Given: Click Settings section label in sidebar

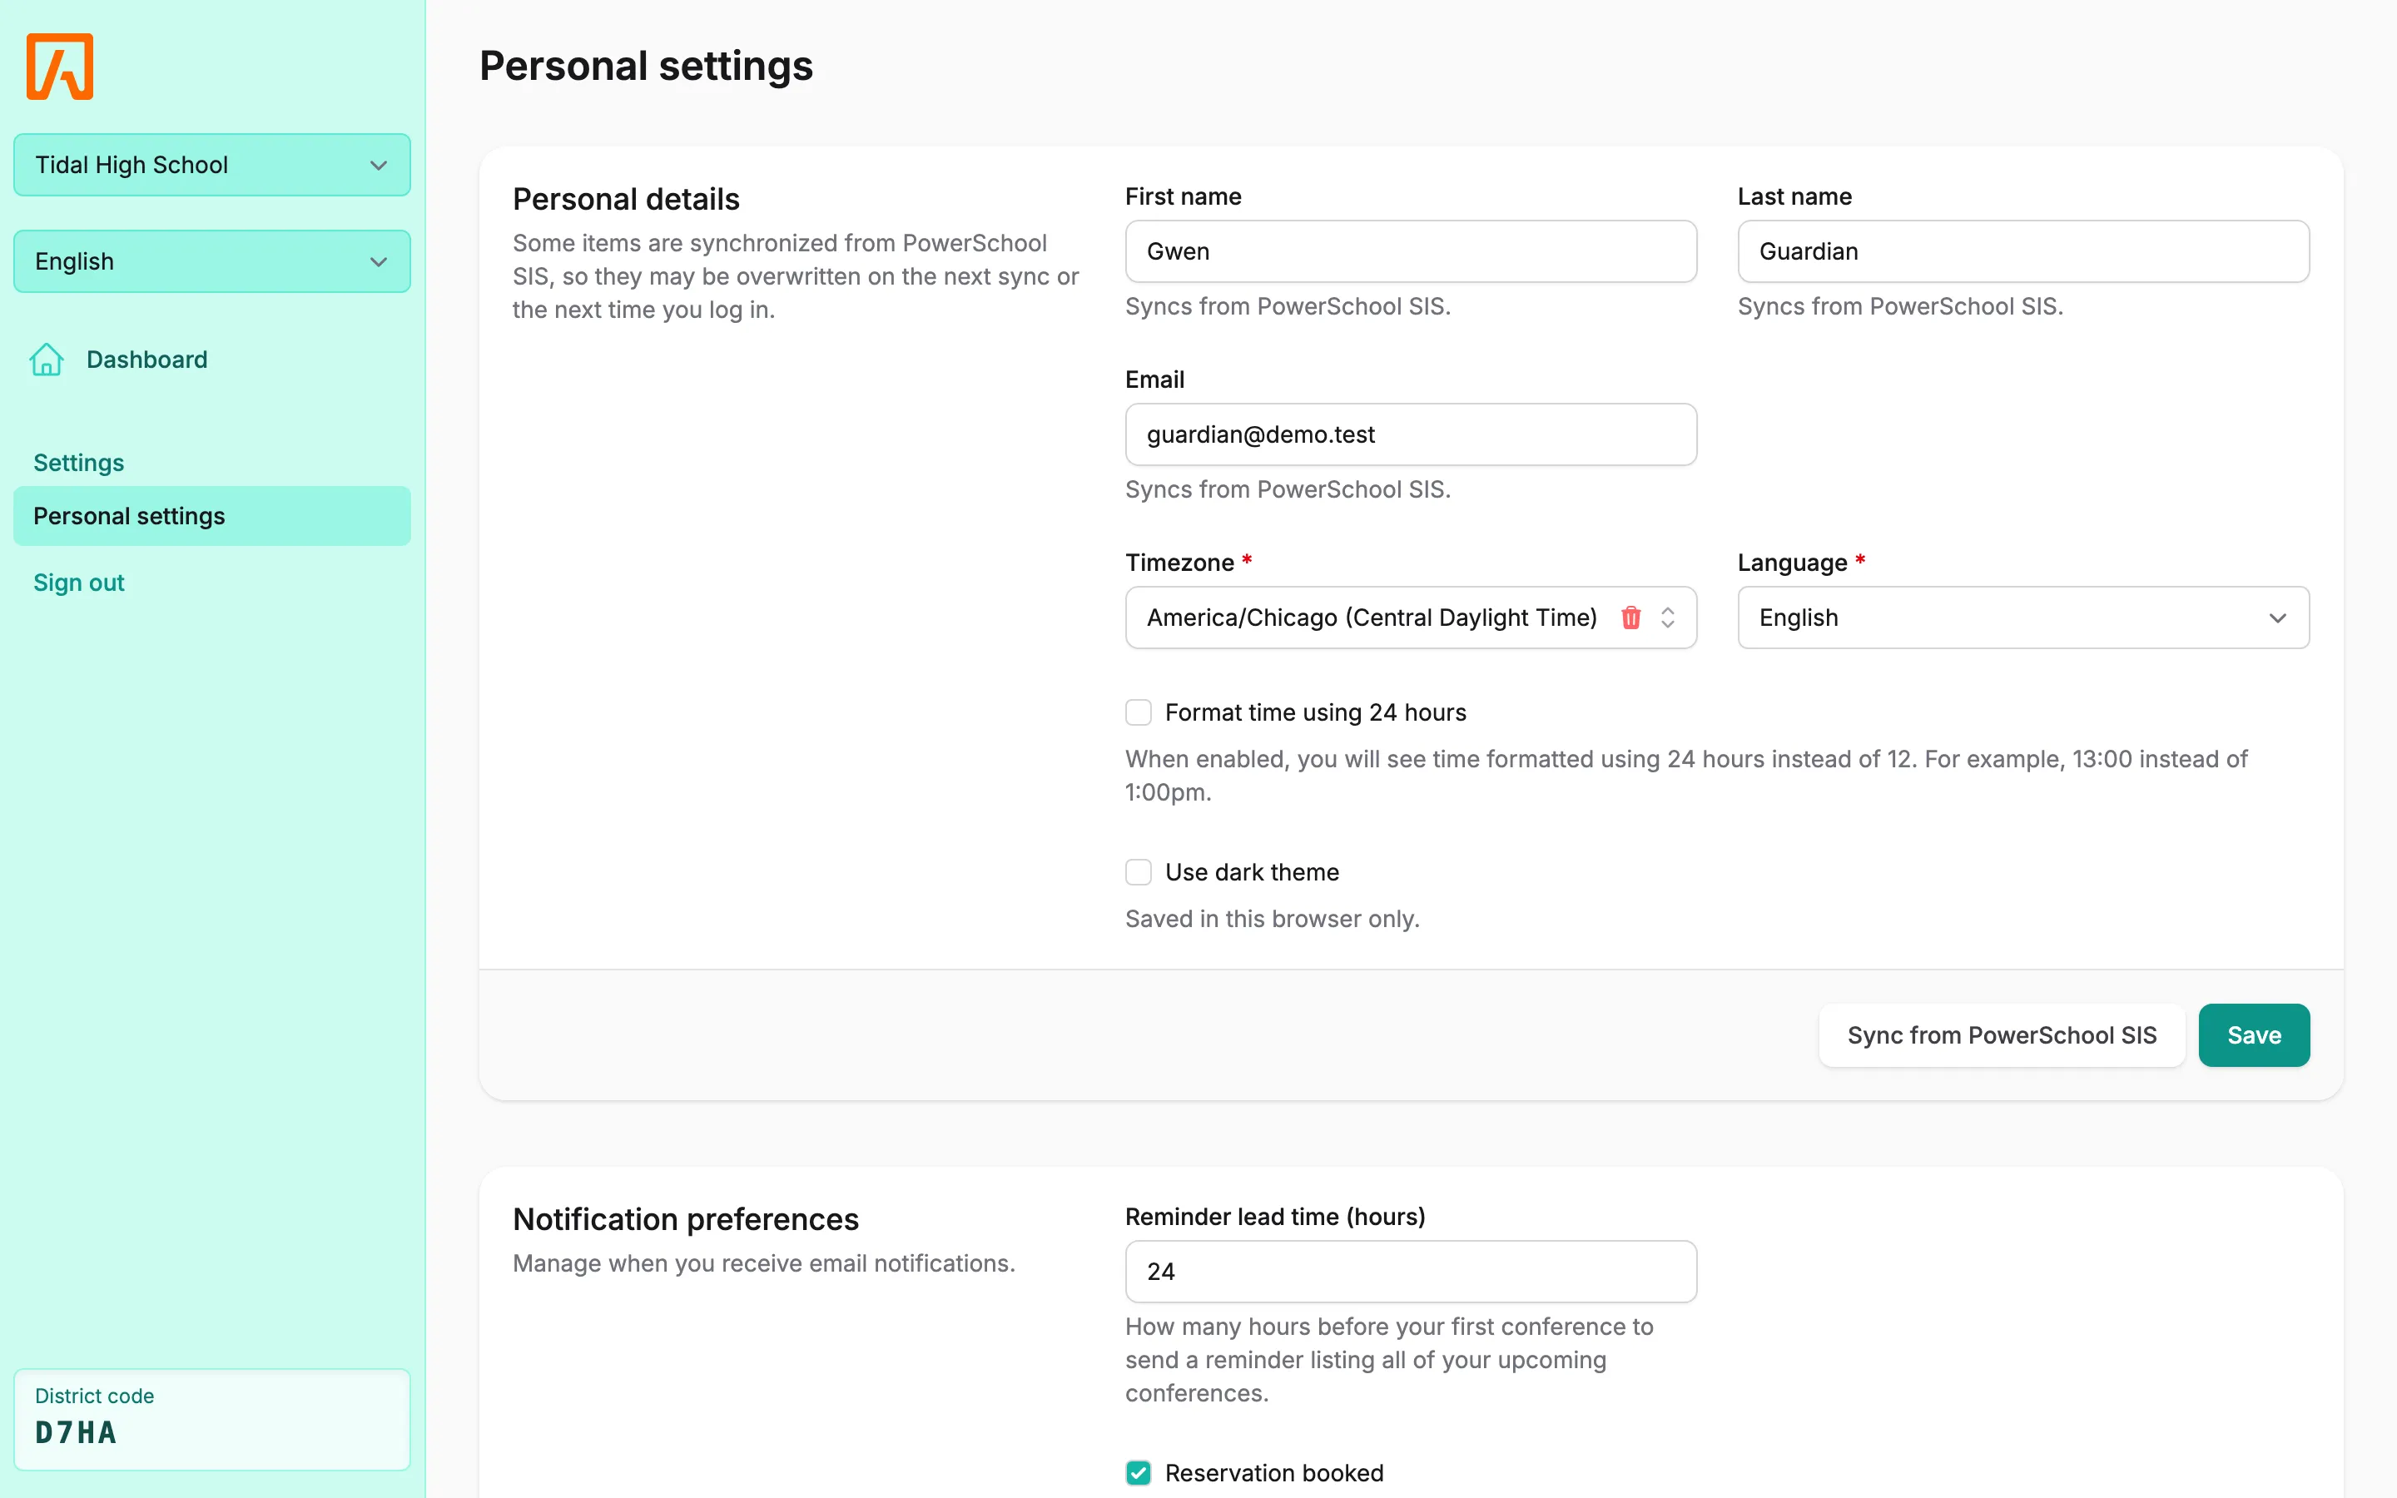Looking at the screenshot, I should tap(79, 463).
